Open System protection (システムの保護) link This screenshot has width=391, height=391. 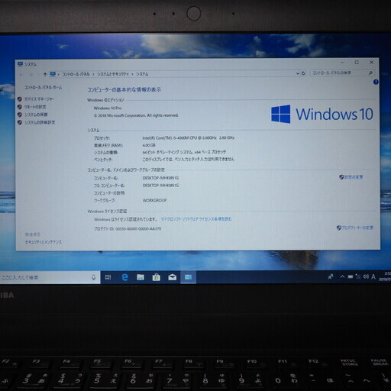(36, 115)
